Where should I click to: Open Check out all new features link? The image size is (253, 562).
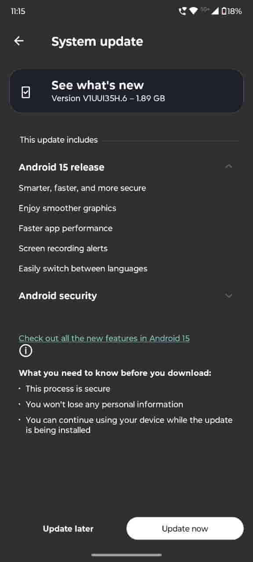[x=104, y=338]
